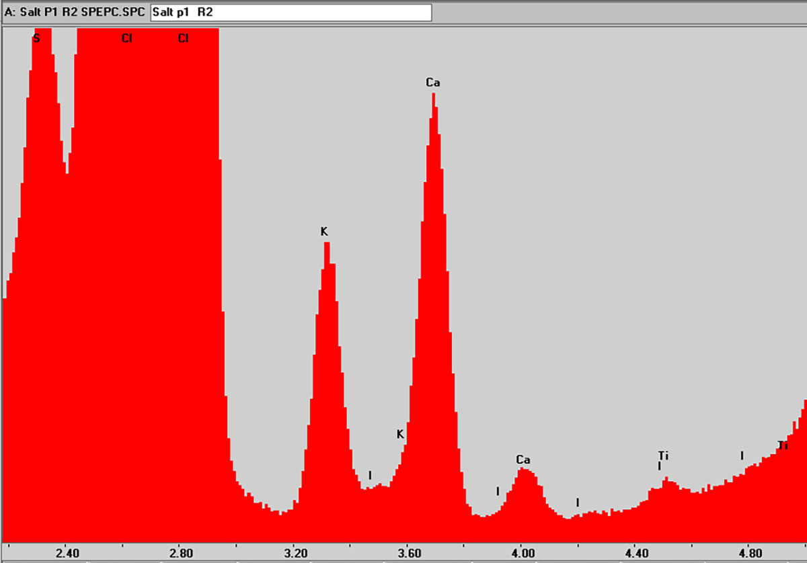807x563 pixels.
Task: Click the Ca label on the tallest peak
Action: (x=433, y=83)
